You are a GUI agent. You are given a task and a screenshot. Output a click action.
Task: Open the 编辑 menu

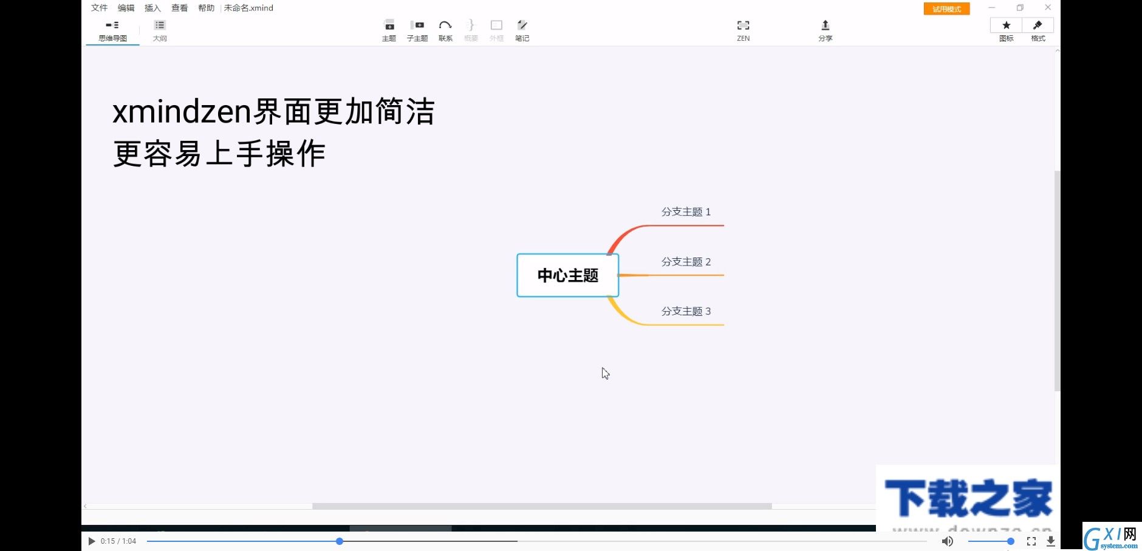click(x=126, y=8)
